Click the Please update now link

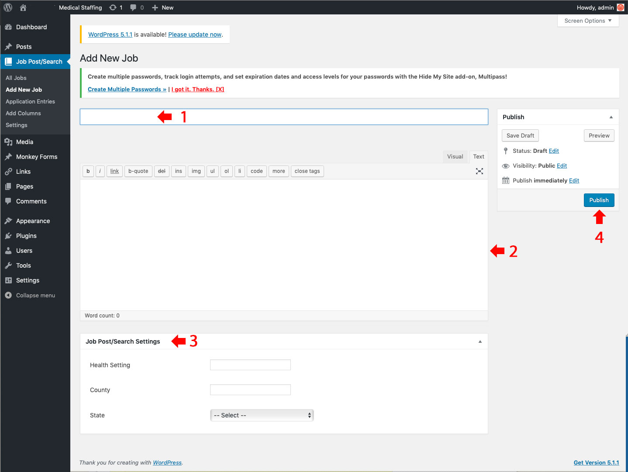pos(195,34)
